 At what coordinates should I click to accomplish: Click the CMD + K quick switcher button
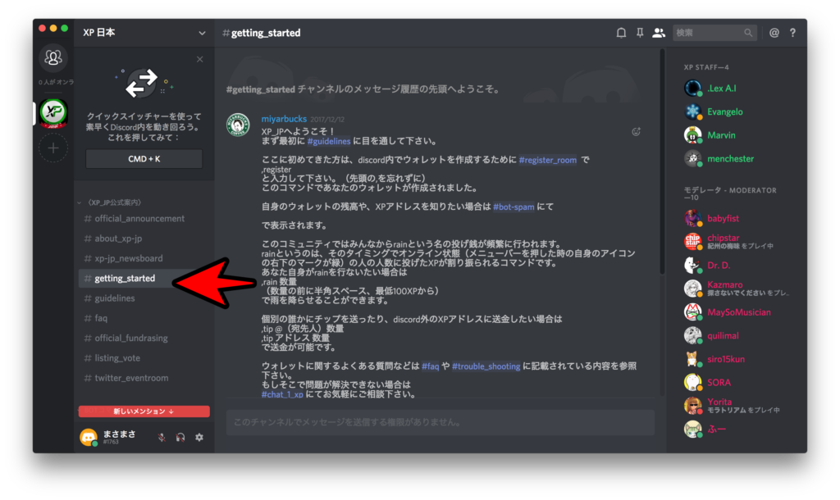click(144, 159)
